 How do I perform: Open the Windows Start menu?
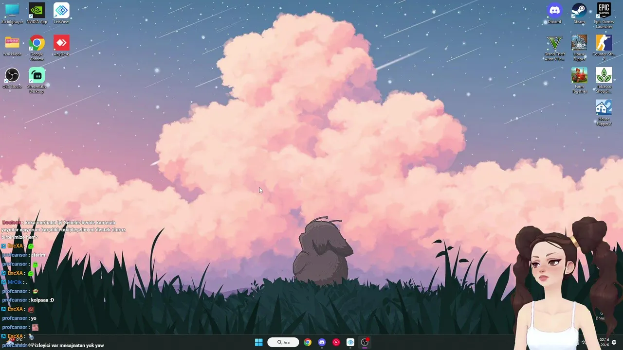click(x=258, y=342)
